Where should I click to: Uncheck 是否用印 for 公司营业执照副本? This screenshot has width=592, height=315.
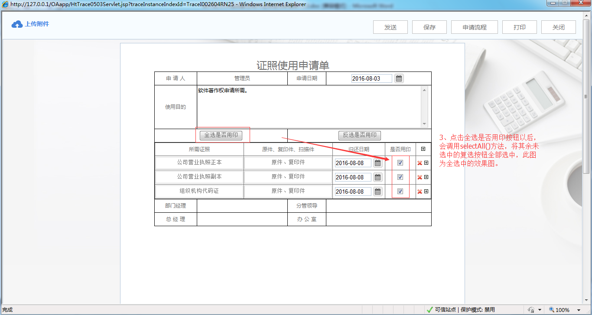coord(400,177)
